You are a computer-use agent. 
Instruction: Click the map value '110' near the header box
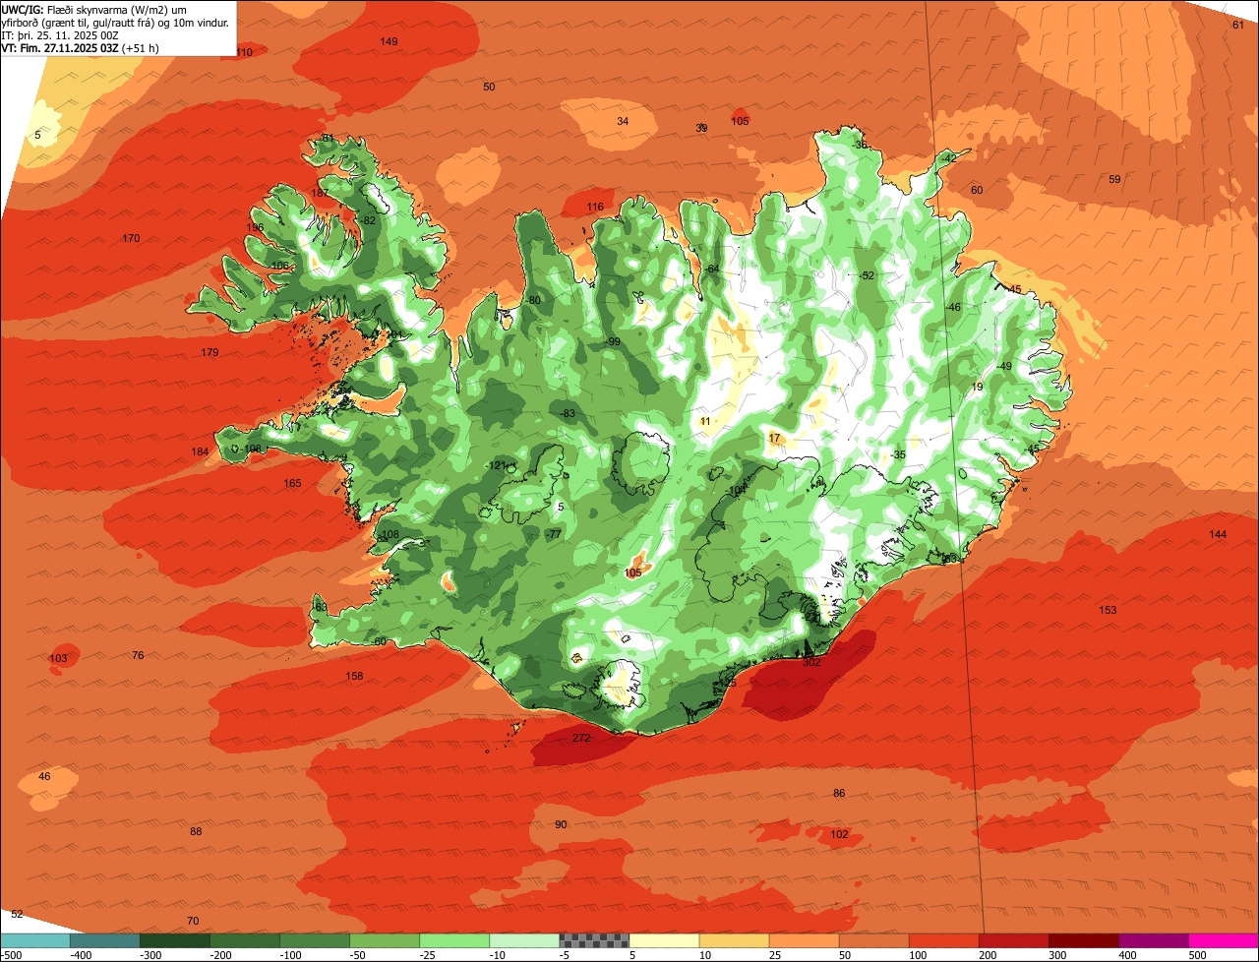coord(244,52)
